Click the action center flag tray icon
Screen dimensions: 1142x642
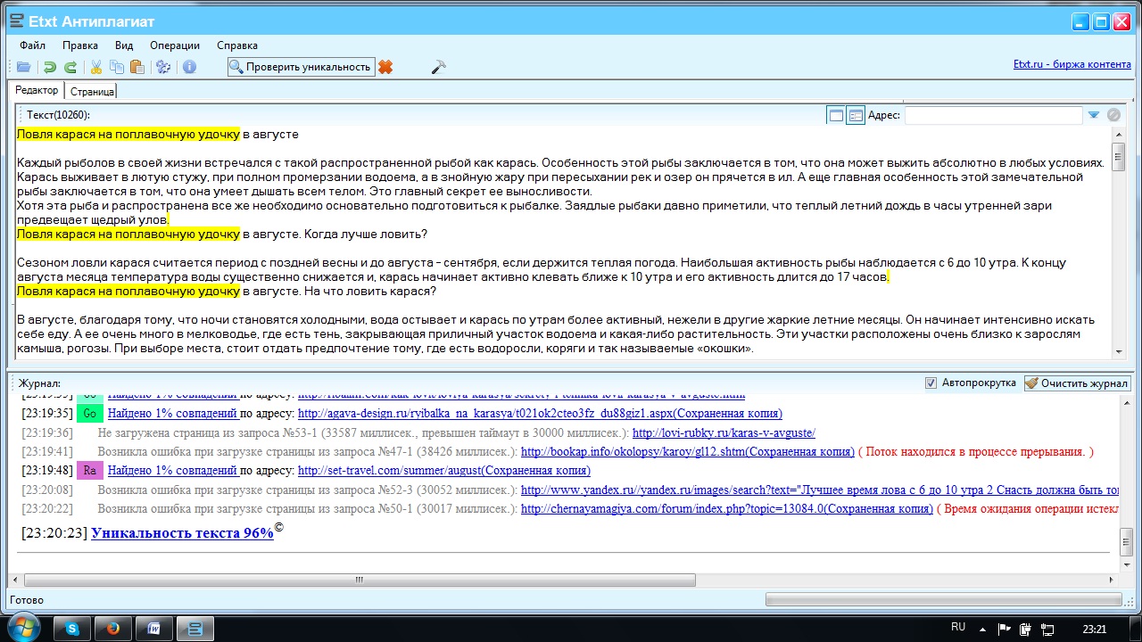1004,628
